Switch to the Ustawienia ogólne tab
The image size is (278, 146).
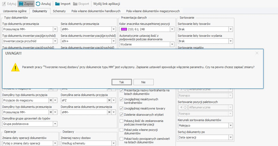pos(15,11)
